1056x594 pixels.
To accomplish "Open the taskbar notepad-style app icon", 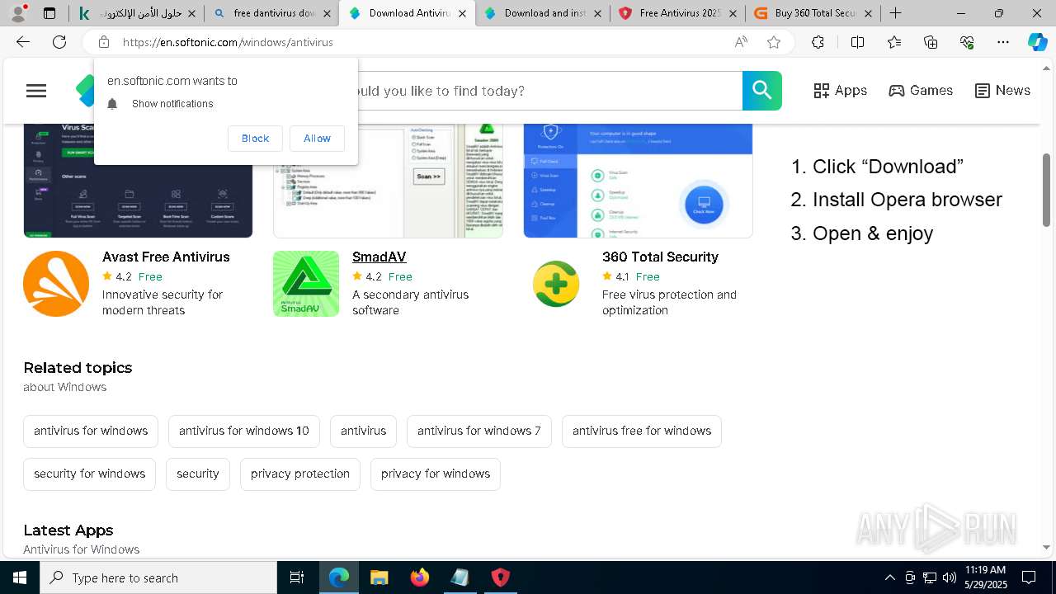I will (460, 577).
